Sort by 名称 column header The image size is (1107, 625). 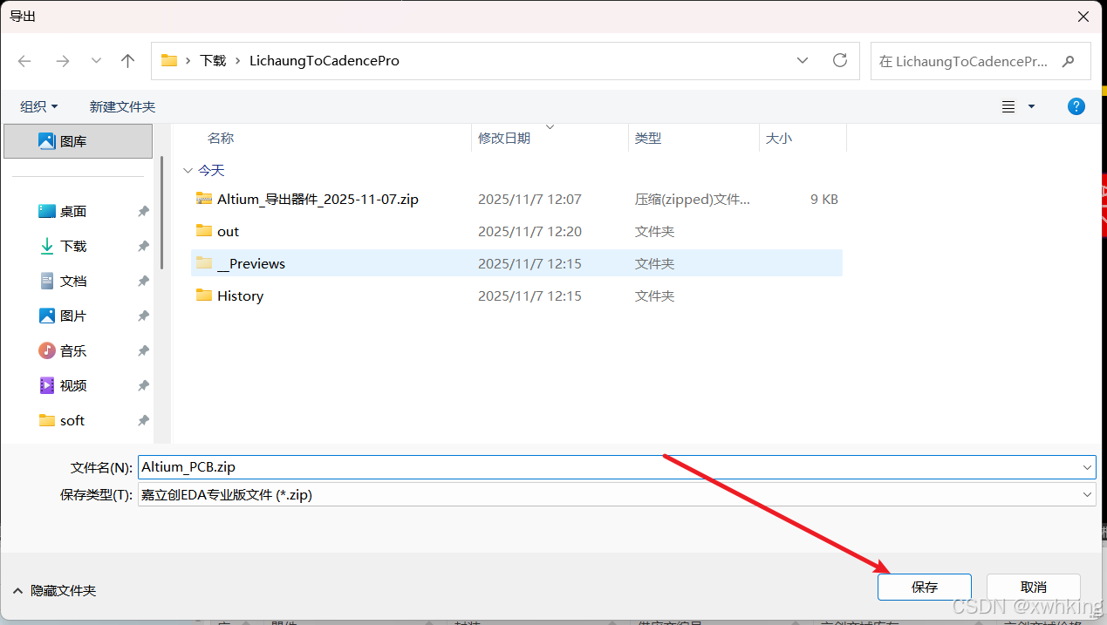[221, 138]
